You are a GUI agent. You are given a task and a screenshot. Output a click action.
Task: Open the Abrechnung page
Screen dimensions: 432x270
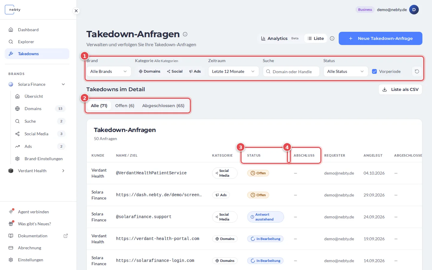pos(37,248)
